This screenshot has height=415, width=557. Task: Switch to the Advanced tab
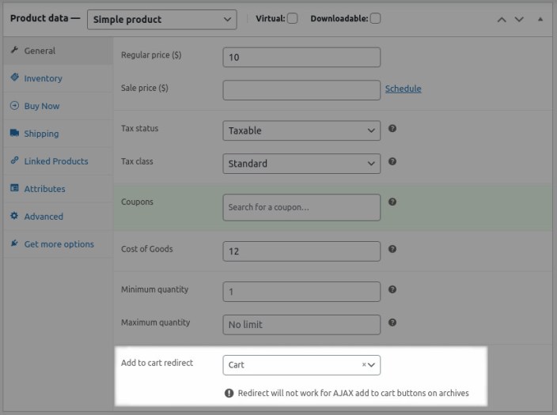(x=59, y=217)
